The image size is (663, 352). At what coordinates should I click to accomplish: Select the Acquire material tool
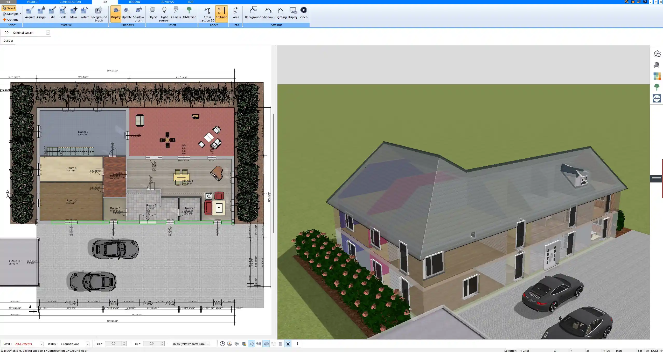pyautogui.click(x=30, y=13)
